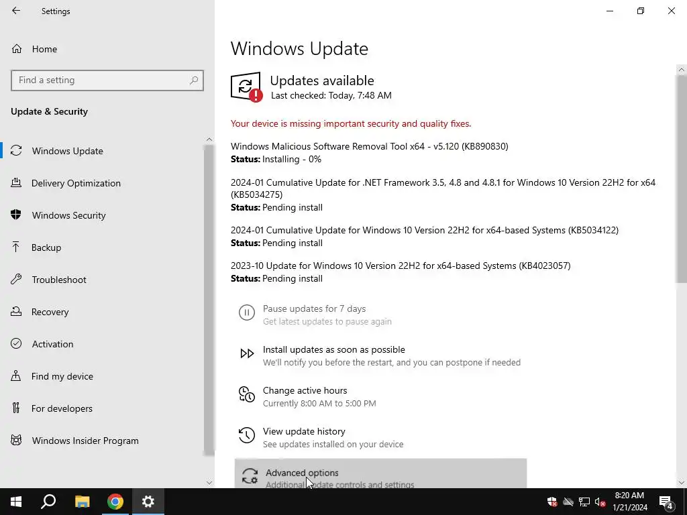
Task: Open Windows Security tray icon
Action: (552, 502)
